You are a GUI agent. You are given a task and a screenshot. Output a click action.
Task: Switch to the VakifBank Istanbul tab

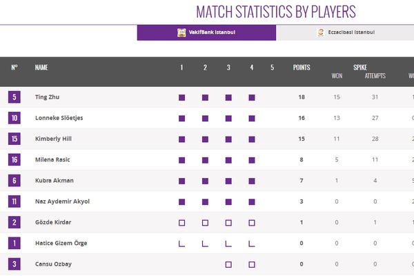click(206, 32)
